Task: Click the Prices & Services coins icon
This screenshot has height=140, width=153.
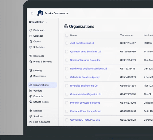Action: 31,62
